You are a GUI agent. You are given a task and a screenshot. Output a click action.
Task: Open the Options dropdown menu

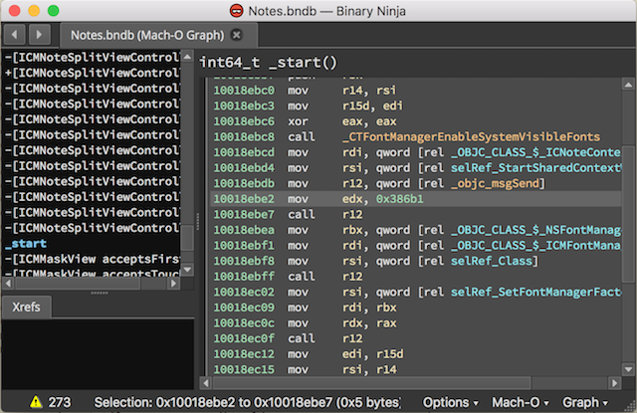click(x=451, y=402)
